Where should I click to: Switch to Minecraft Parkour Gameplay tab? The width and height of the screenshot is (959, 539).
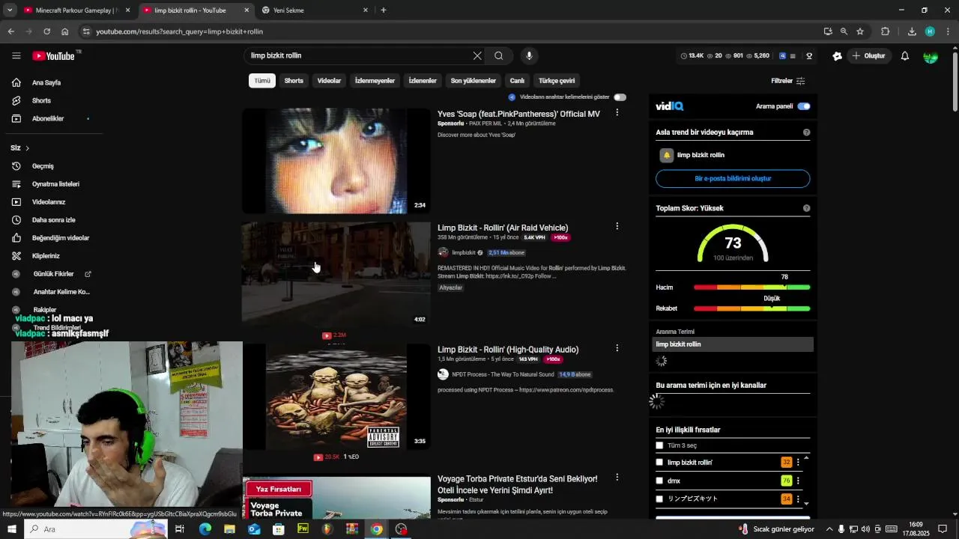(x=76, y=10)
